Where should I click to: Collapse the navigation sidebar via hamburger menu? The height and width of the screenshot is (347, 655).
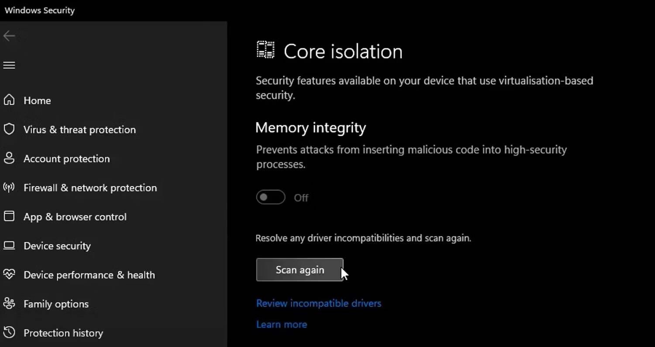coord(9,65)
